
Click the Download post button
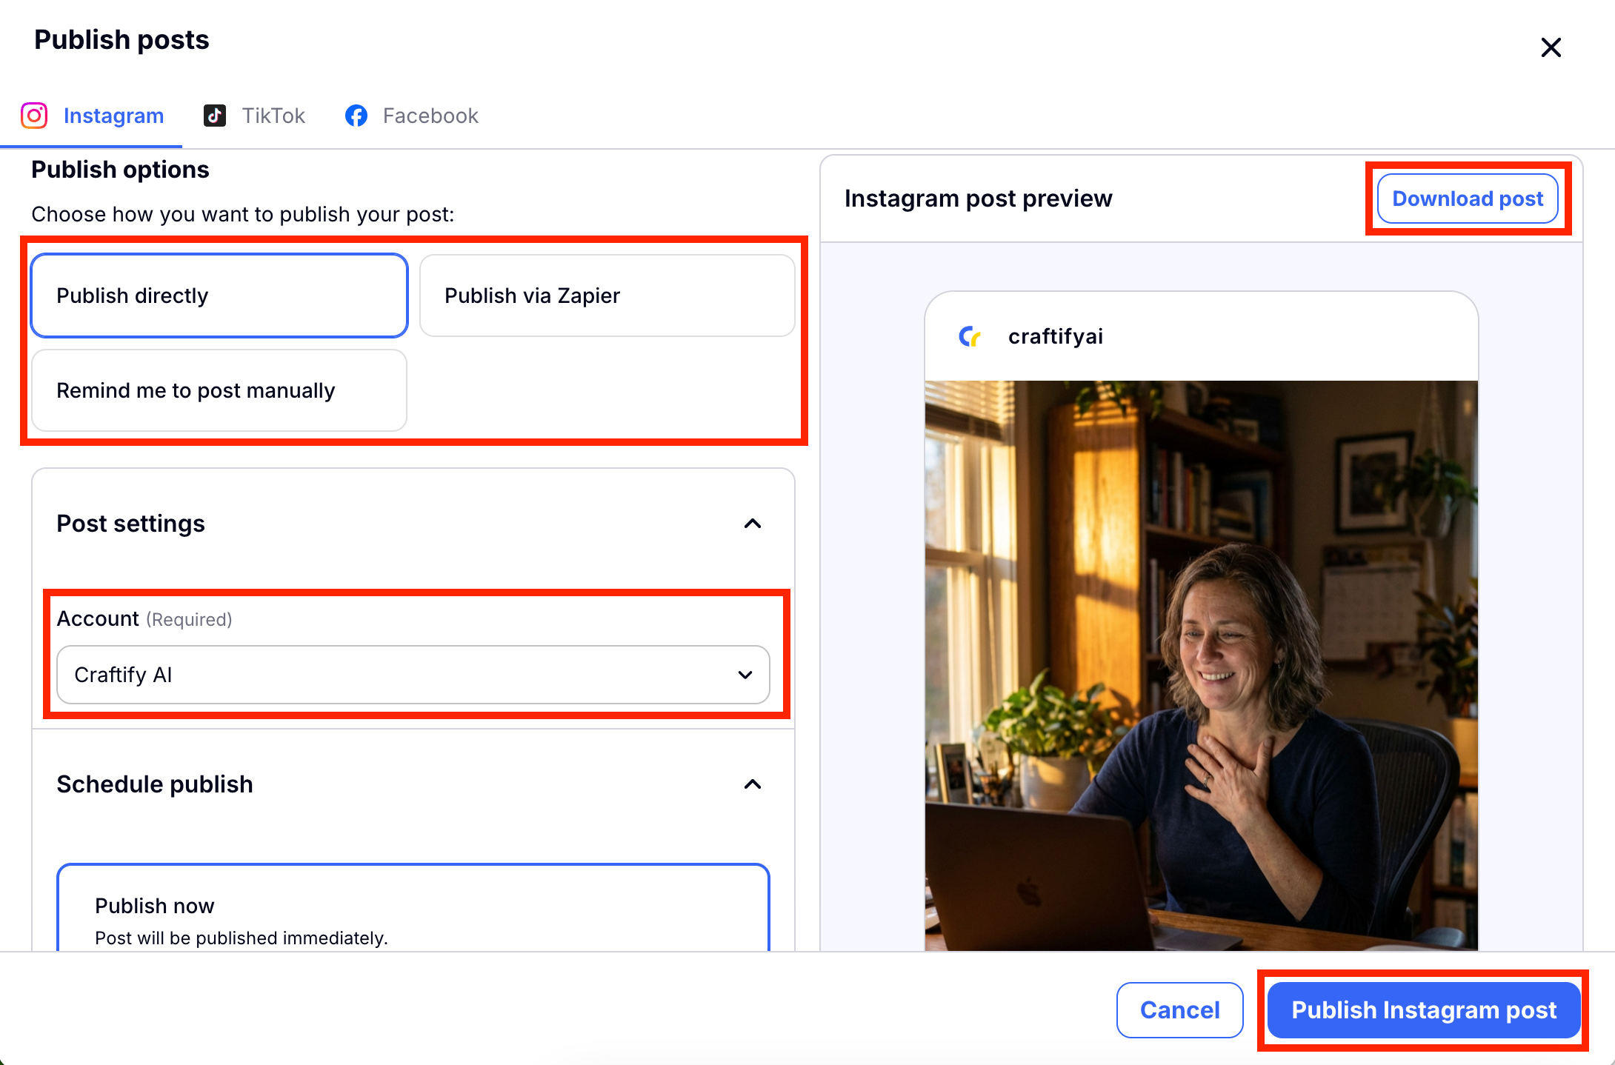[x=1467, y=198]
